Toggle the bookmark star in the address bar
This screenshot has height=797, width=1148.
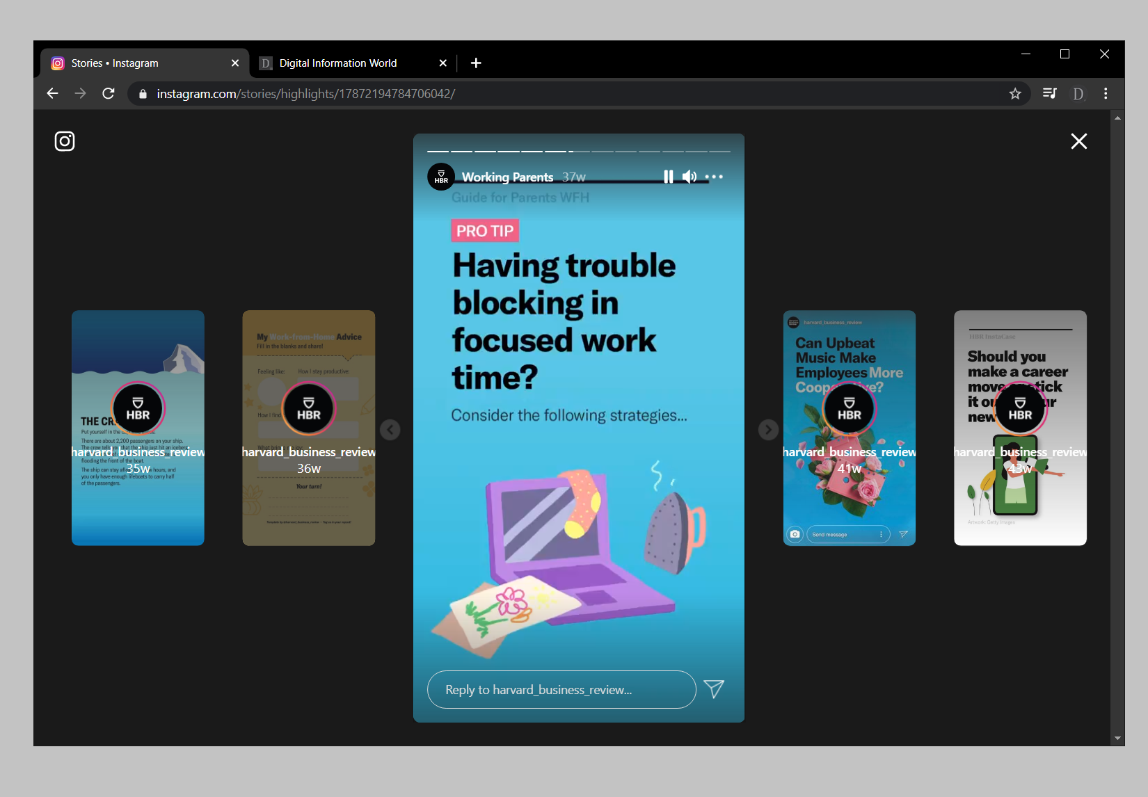1014,92
